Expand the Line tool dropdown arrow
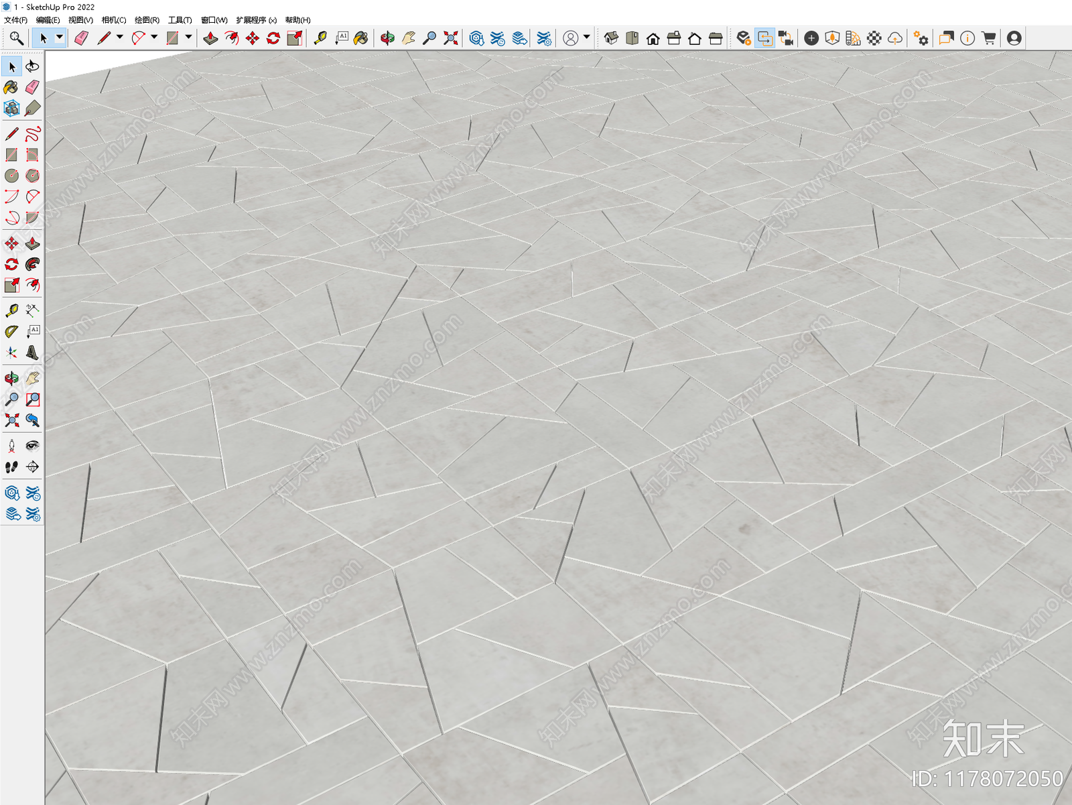 tap(120, 38)
